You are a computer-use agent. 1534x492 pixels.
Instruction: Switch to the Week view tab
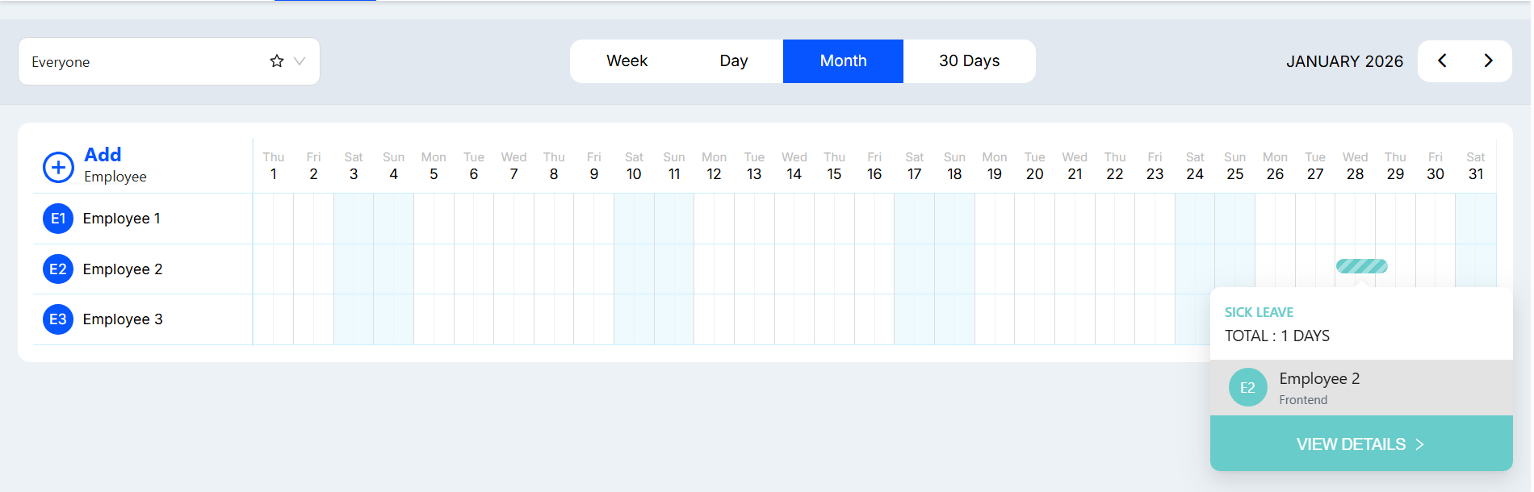tap(627, 61)
